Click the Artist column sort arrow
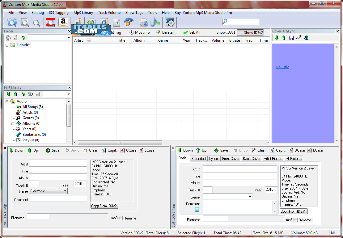Viewport: 343px width, 238px height. pyautogui.click(x=89, y=40)
